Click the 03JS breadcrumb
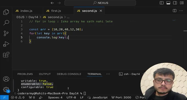187x100 pixels. click(20, 17)
